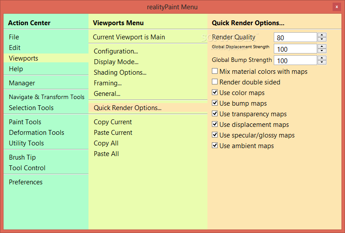Viewport: 345px width, 233px height.
Task: Increase Global Bump Strength with up arrow
Action: tap(322, 58)
